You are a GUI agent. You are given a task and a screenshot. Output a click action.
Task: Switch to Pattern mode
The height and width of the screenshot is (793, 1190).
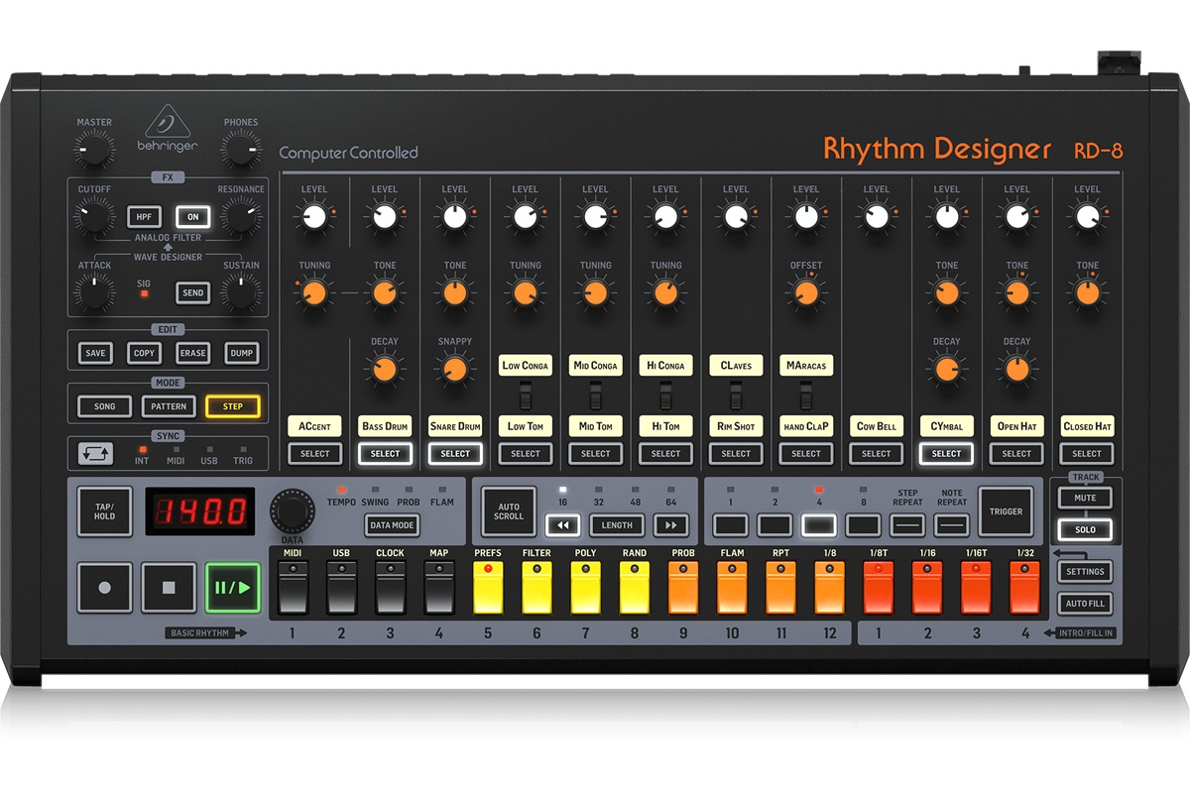click(x=169, y=406)
